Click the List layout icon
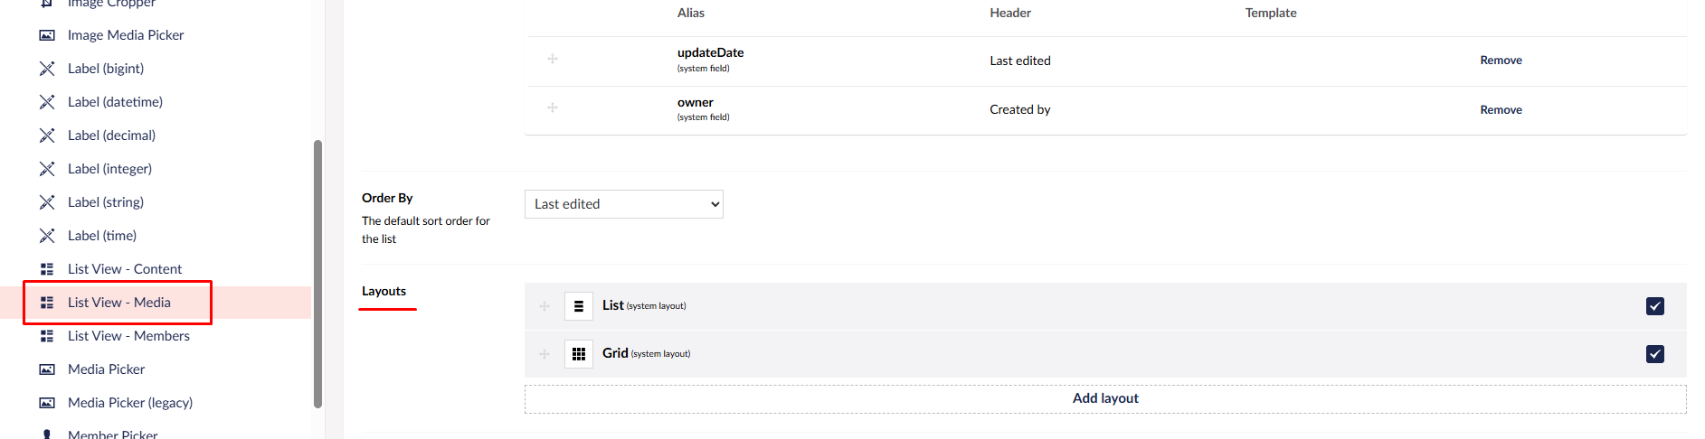This screenshot has height=439, width=1705. pyautogui.click(x=579, y=306)
